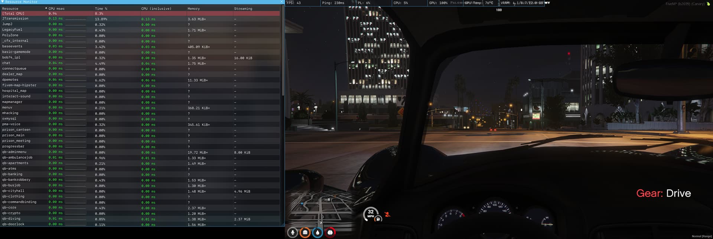713x239 pixels.
Task: Select the connectqueue resource row
Action: coord(140,69)
